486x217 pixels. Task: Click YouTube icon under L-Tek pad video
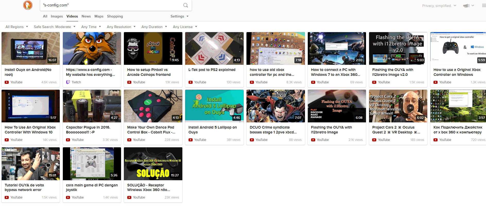(x=191, y=82)
